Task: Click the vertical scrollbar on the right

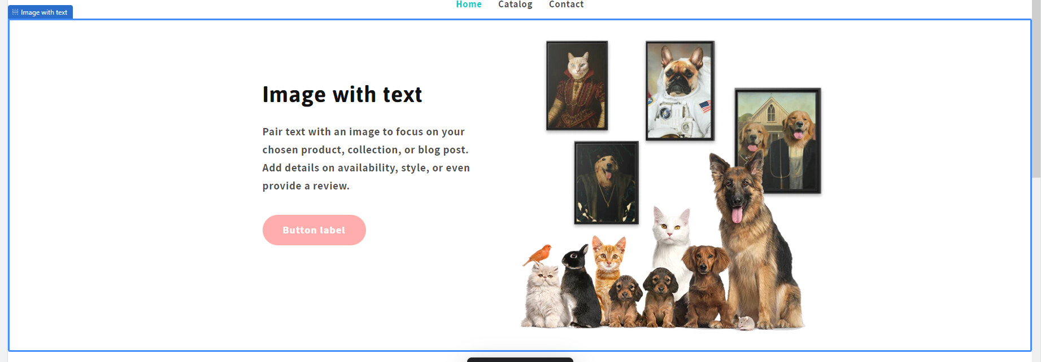Action: pos(1036,90)
